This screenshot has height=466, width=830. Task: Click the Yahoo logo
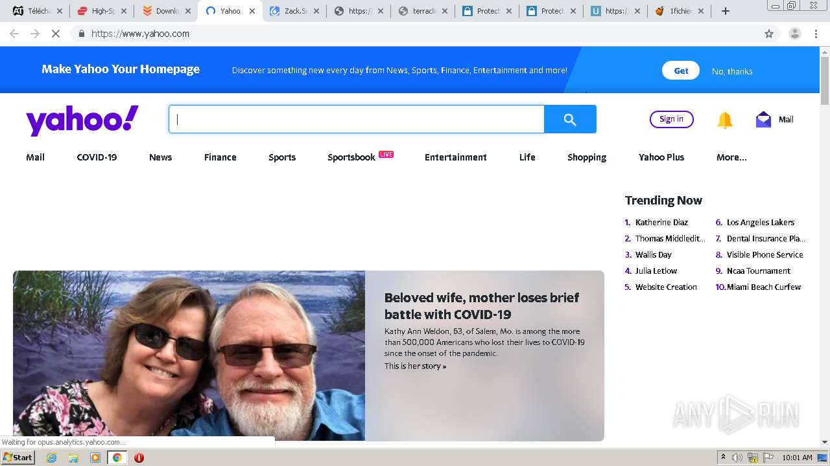(82, 120)
